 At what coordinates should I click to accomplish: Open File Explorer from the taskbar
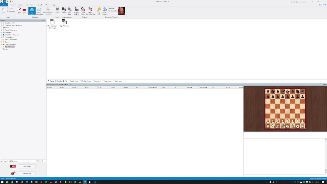tap(7, 182)
